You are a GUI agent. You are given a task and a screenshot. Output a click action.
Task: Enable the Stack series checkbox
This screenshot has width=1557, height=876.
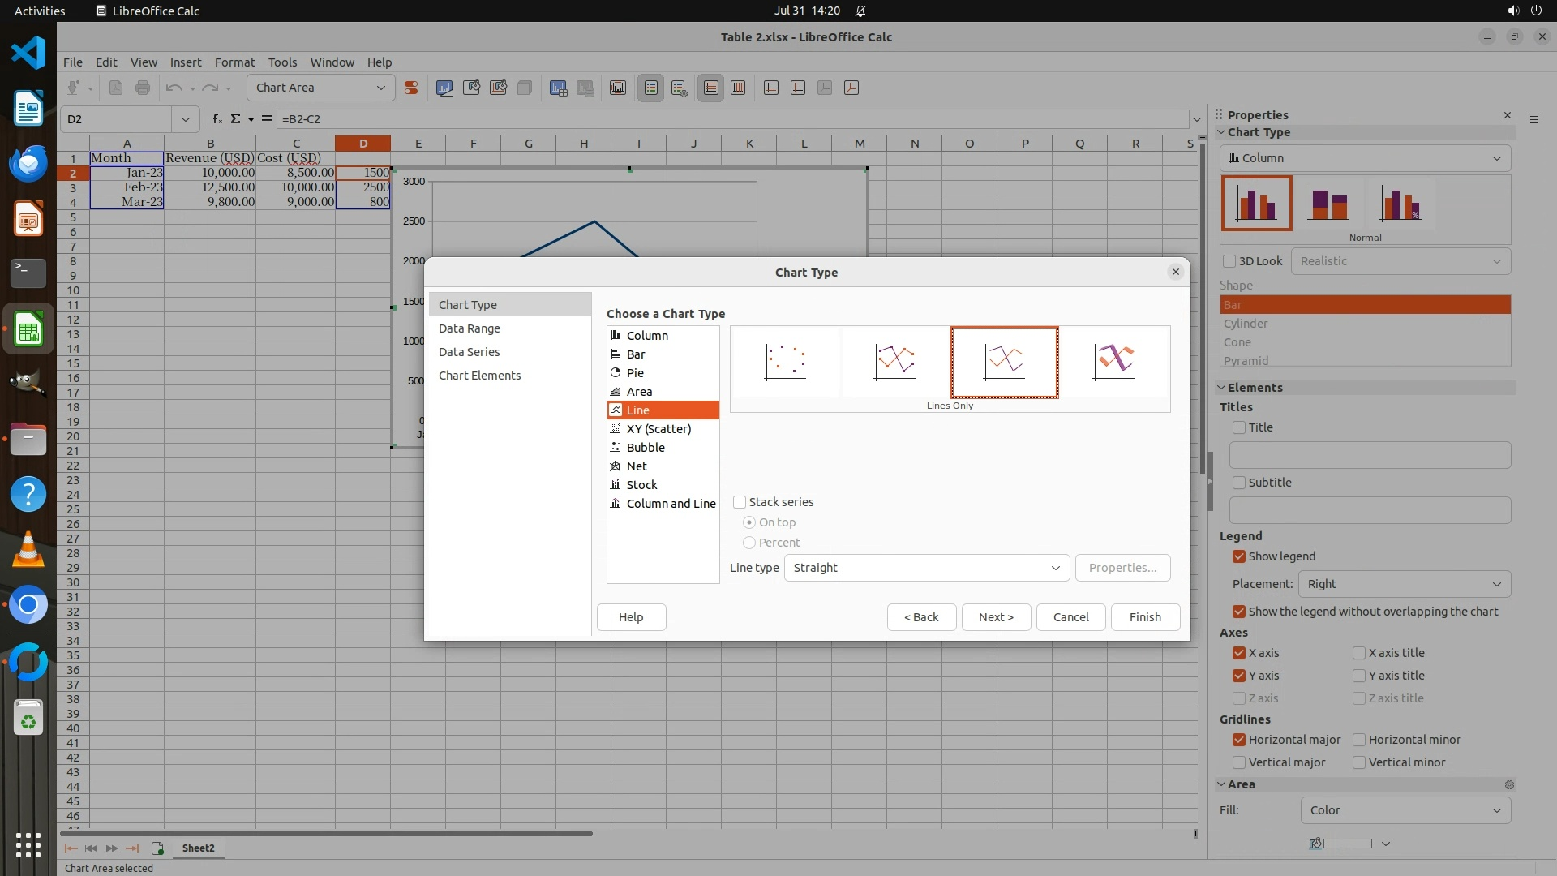click(x=740, y=502)
